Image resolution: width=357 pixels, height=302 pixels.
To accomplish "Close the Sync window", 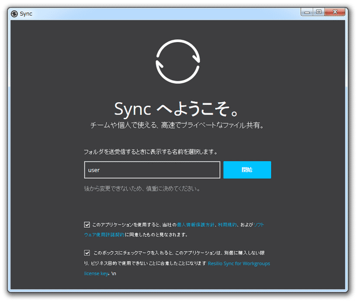I will pyautogui.click(x=335, y=12).
